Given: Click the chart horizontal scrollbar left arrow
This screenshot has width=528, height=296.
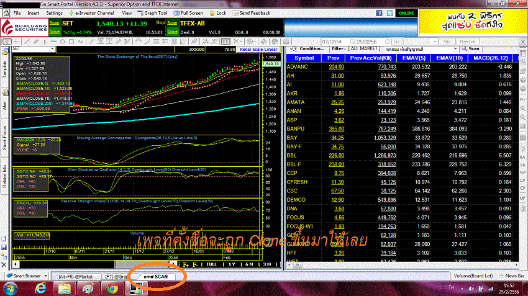Looking at the screenshot, I should [x=16, y=264].
